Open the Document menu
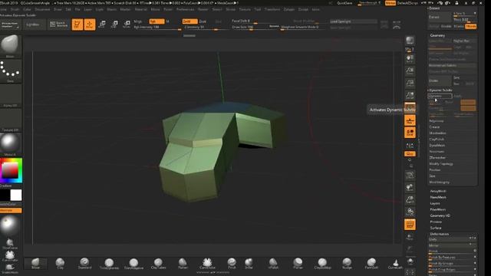 point(42,9)
